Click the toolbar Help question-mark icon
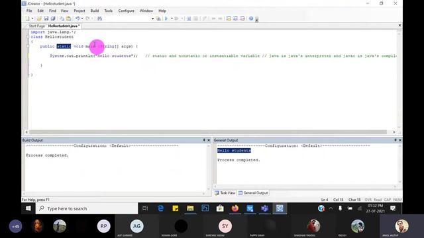Image resolution: width=424 pixels, height=238 pixels. (251, 19)
